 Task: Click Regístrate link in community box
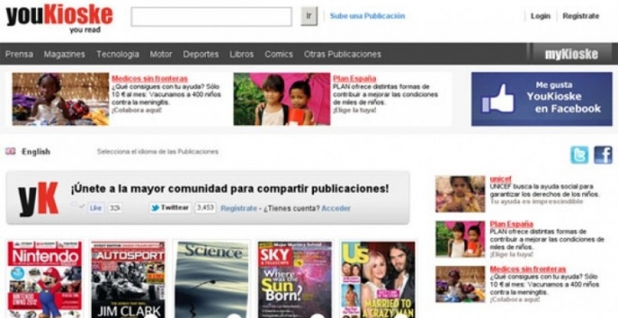tap(239, 208)
